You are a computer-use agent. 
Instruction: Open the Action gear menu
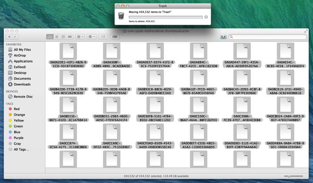click(92, 37)
